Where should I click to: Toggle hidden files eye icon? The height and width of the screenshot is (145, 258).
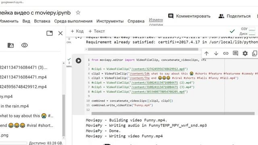(x=25, y=45)
